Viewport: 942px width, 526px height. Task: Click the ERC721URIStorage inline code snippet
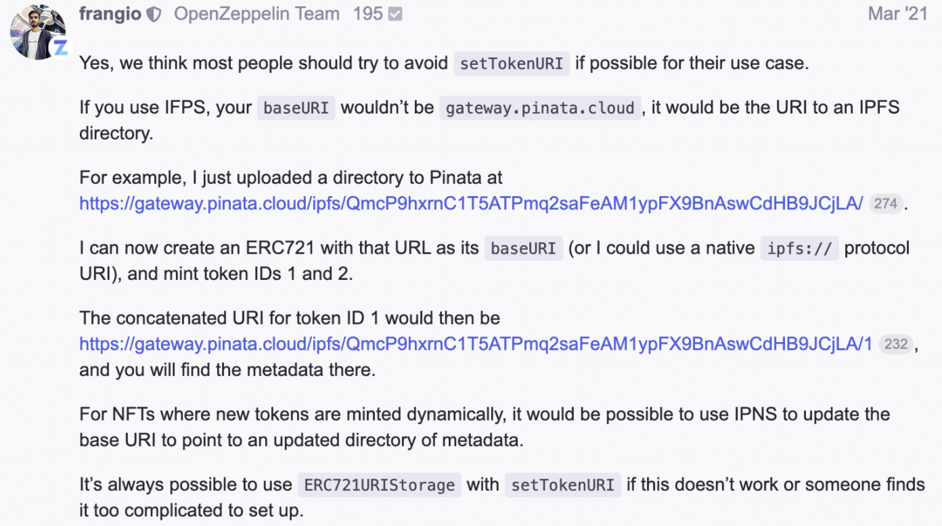[379, 485]
